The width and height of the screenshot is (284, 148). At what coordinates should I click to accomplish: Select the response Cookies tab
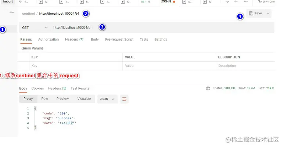[x=37, y=89]
